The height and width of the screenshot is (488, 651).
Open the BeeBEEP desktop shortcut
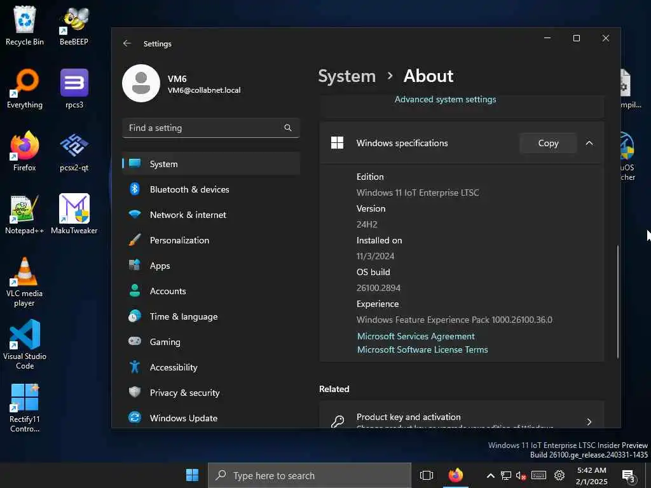(74, 25)
